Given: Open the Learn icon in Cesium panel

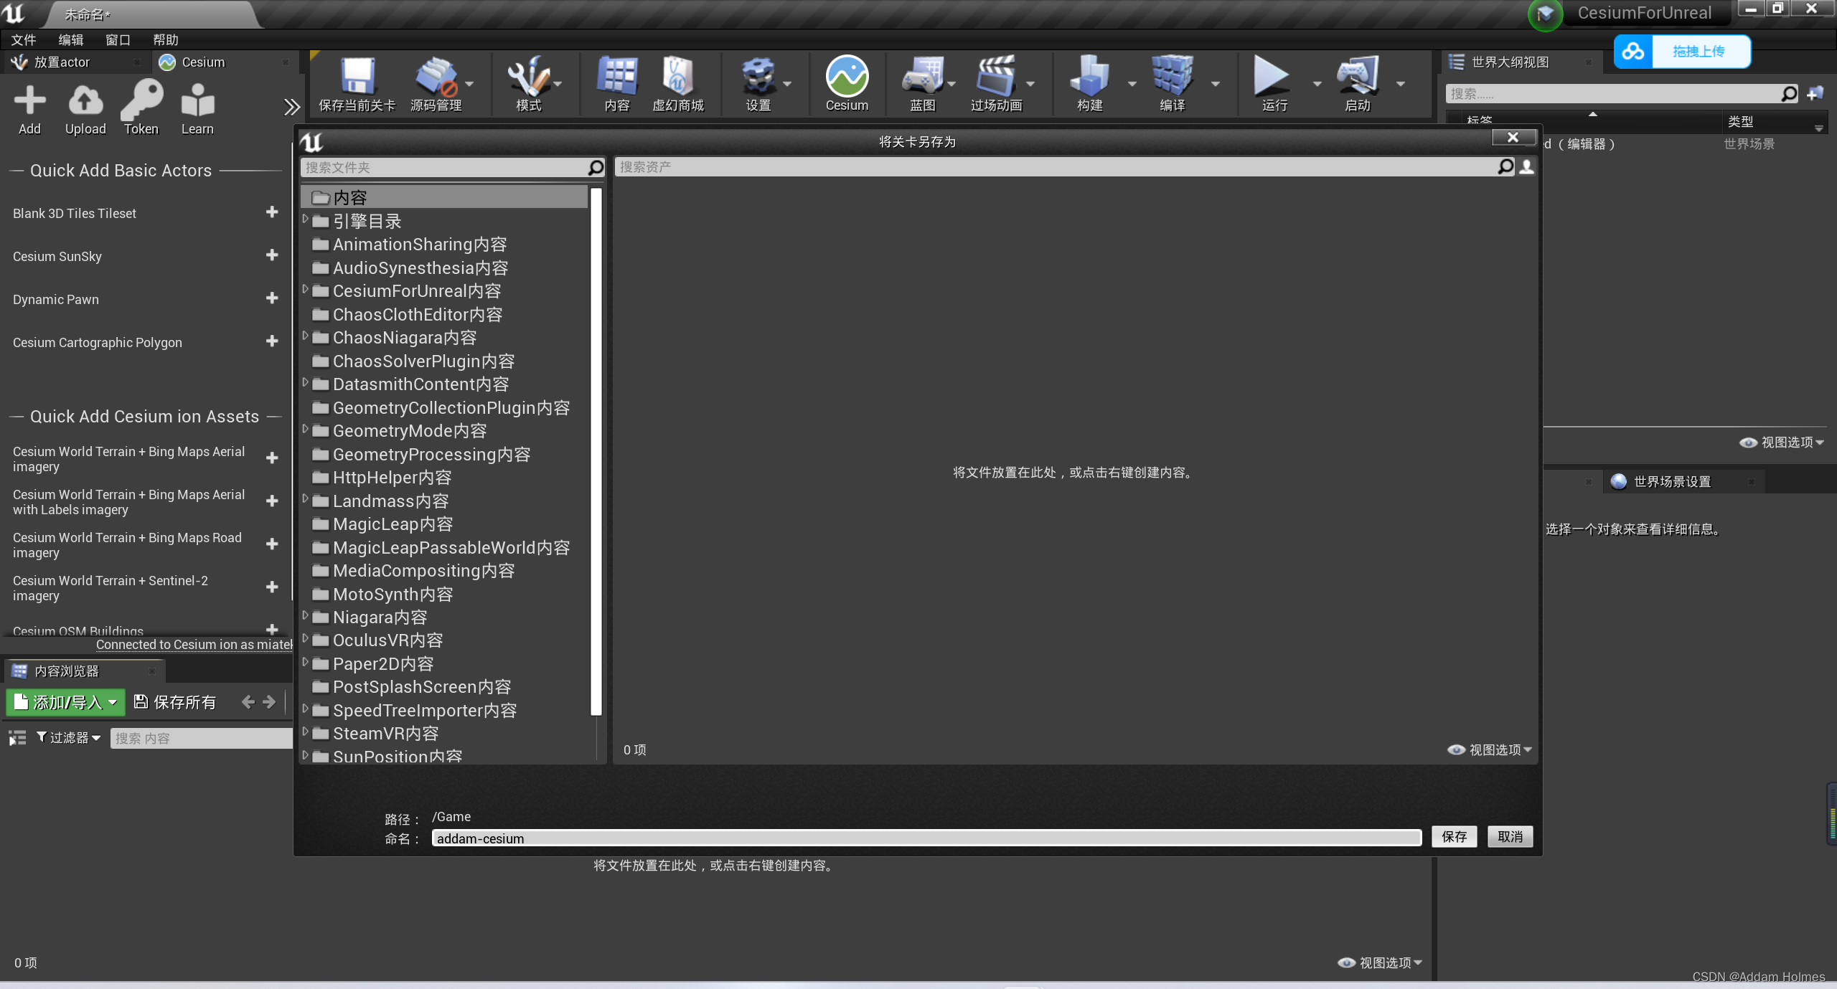Looking at the screenshot, I should pyautogui.click(x=197, y=101).
